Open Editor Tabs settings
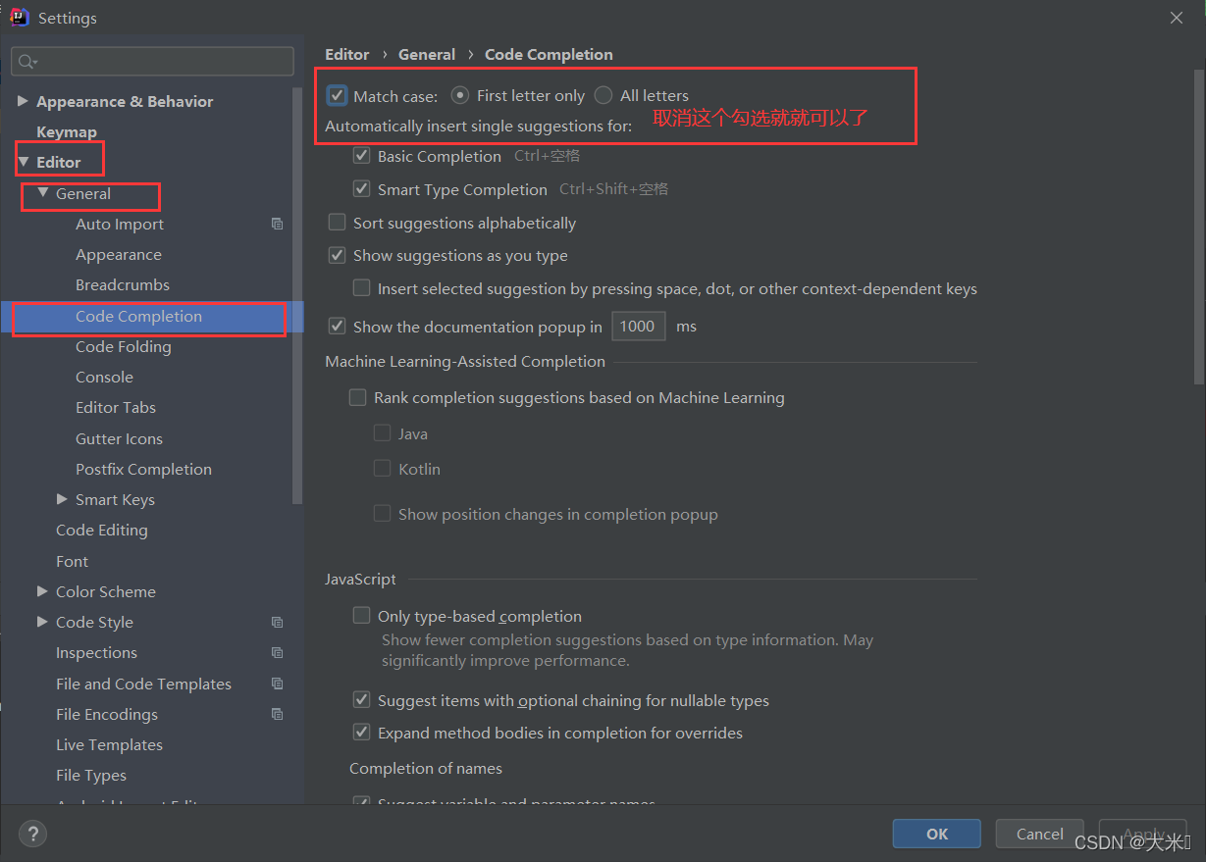The image size is (1206, 862). 116,408
